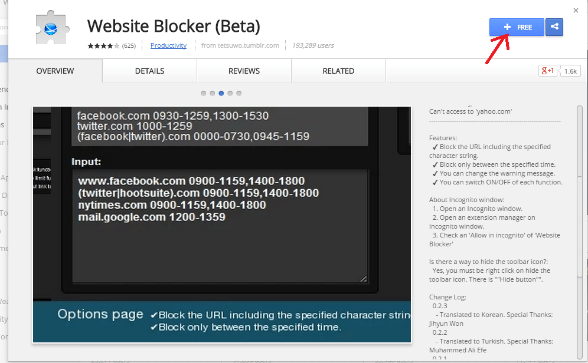This screenshot has height=363, width=588.
Task: Click the Google +1 button
Action: 547,71
